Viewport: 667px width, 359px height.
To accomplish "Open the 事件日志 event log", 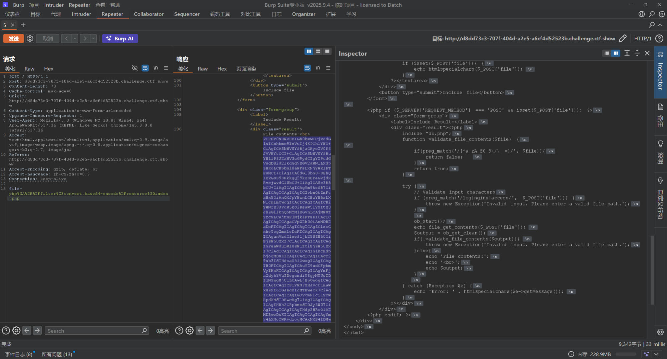I will pos(19,354).
